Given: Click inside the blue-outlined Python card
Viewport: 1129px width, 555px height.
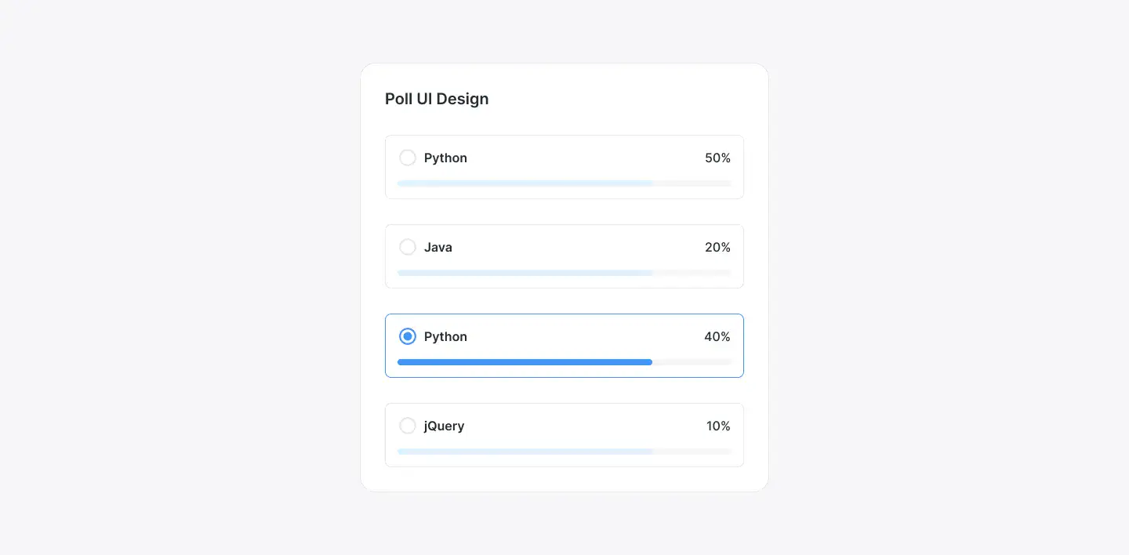Looking at the screenshot, I should [x=580, y=337].
